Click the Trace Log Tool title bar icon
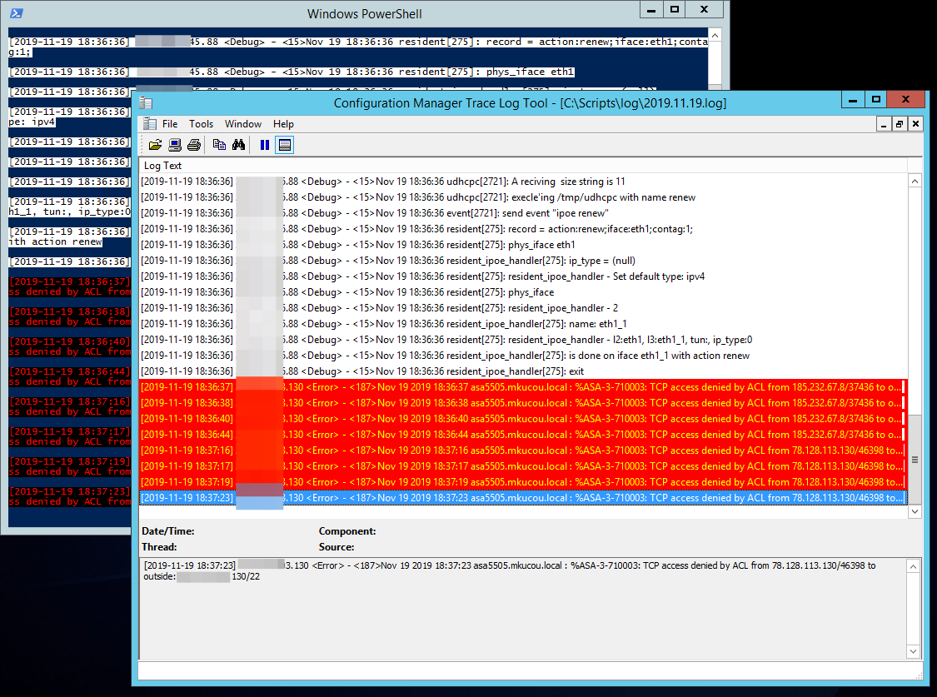The height and width of the screenshot is (697, 937). pyautogui.click(x=147, y=103)
